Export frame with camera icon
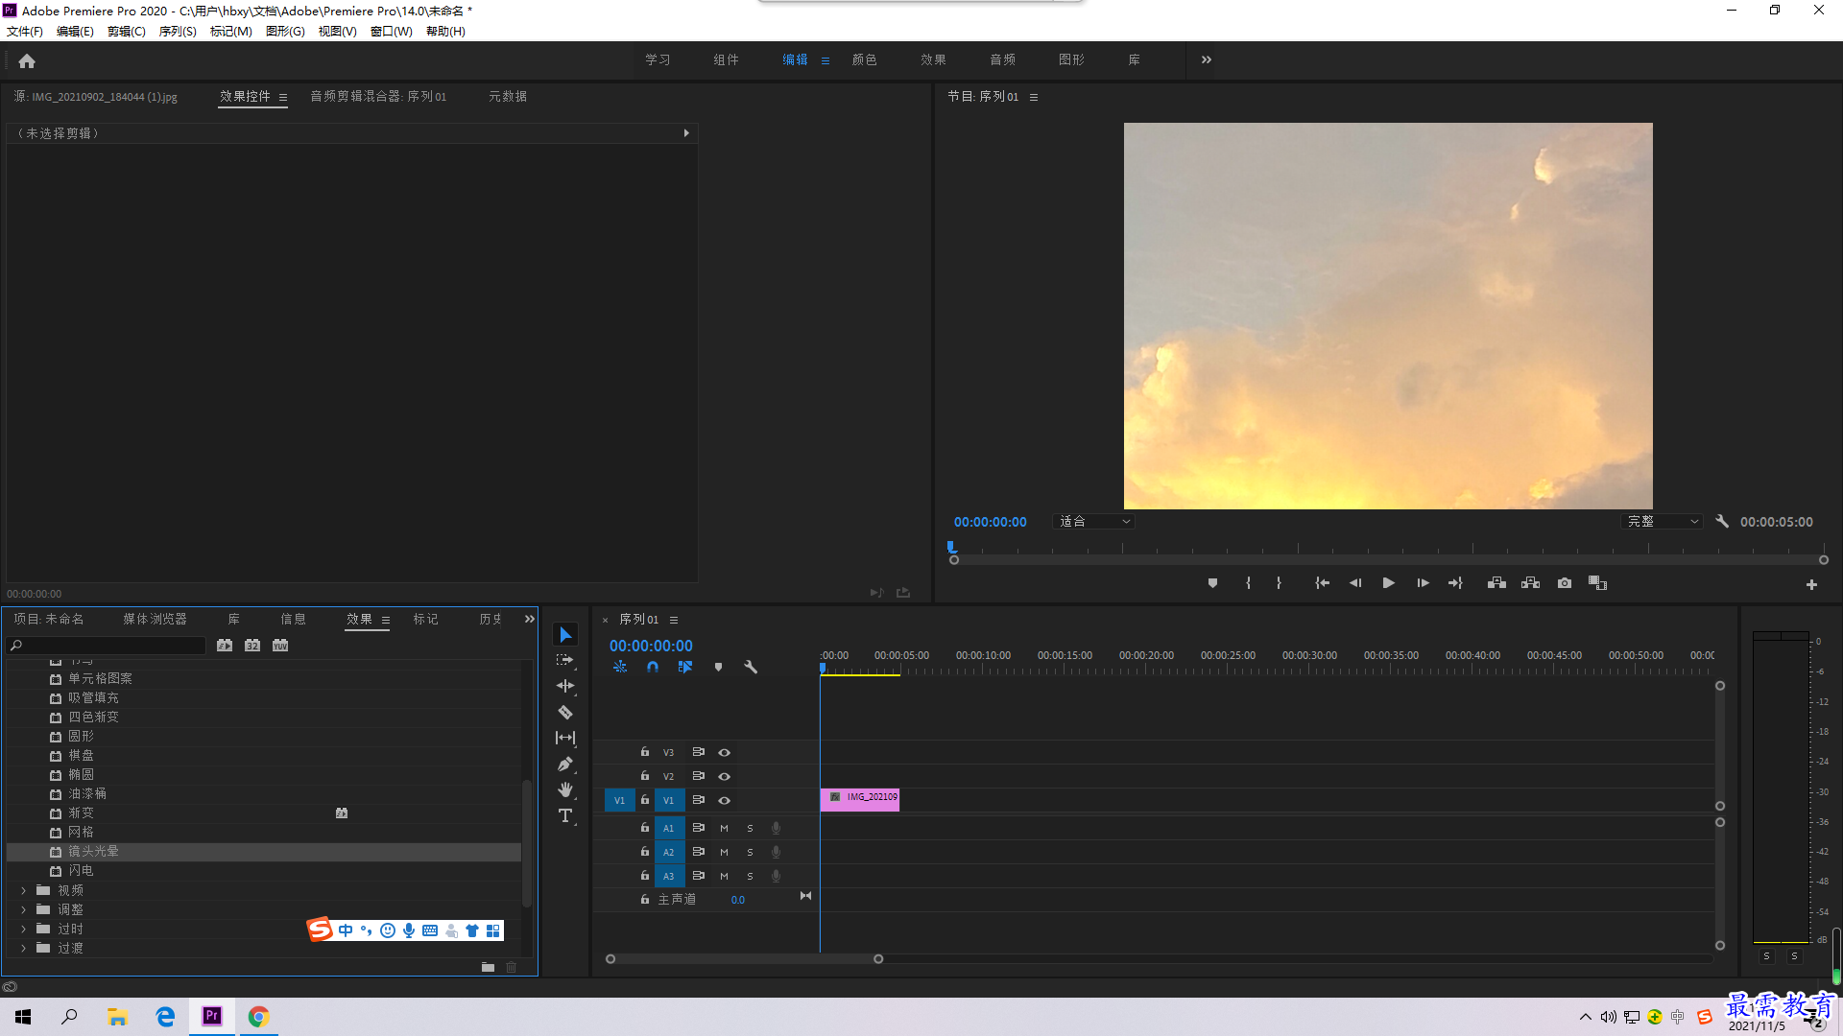The width and height of the screenshot is (1843, 1036). coord(1565,583)
